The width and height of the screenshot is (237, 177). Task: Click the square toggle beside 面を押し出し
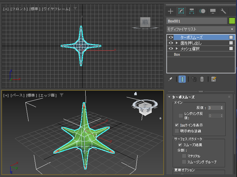coord(231,43)
